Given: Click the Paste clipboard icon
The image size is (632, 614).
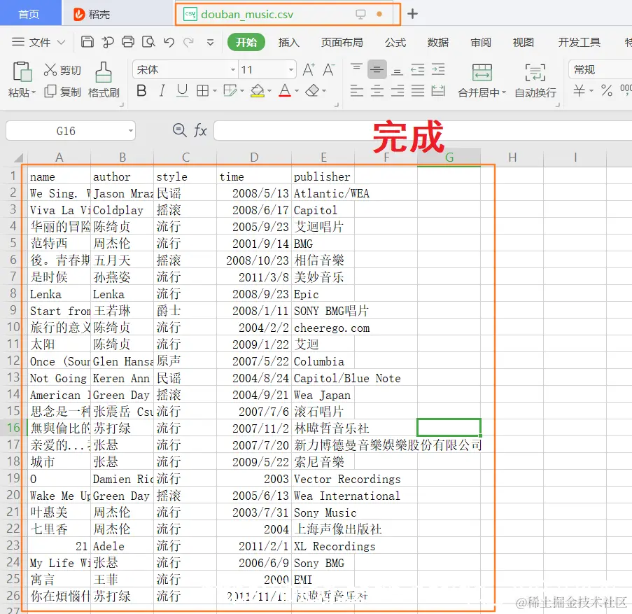Looking at the screenshot, I should [22, 71].
